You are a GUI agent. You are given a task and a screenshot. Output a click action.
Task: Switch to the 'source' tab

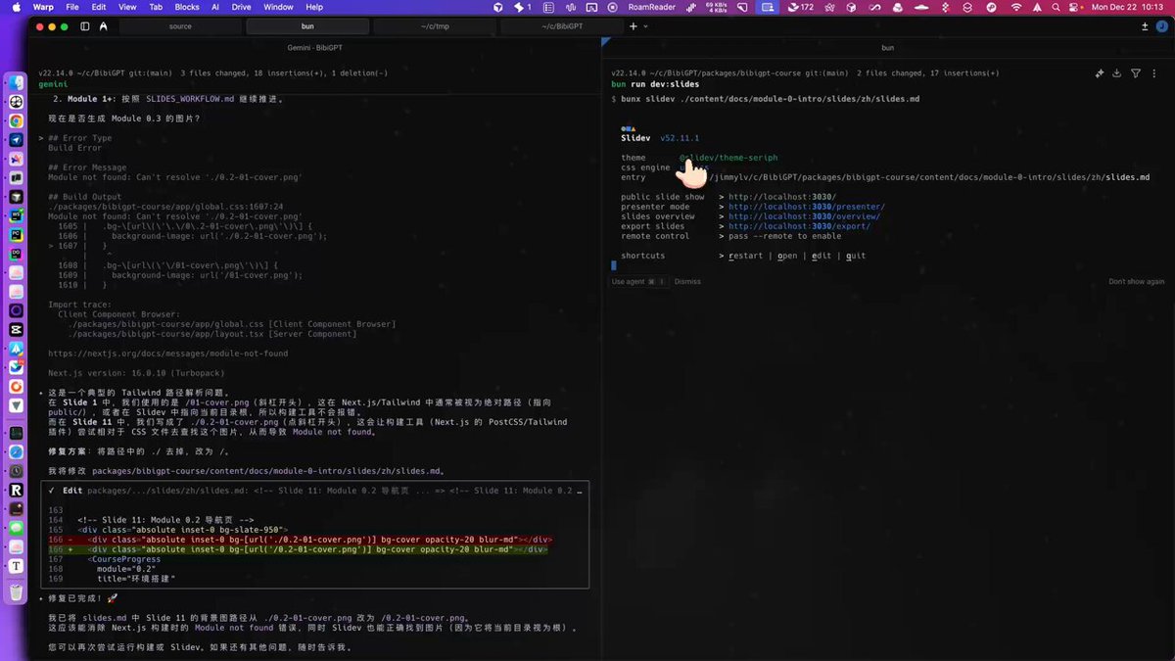point(180,26)
